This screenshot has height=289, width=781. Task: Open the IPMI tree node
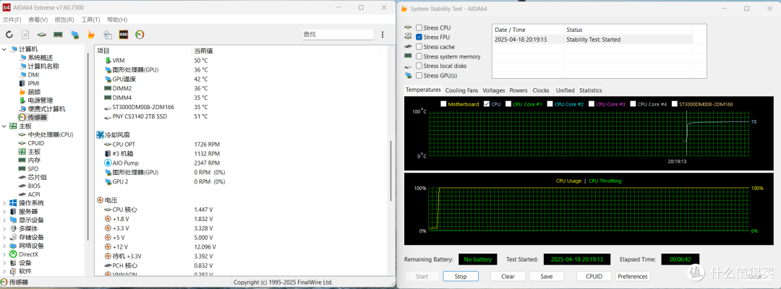coord(34,83)
